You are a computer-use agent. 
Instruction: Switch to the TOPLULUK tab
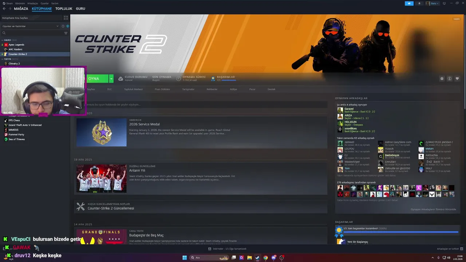(x=64, y=8)
